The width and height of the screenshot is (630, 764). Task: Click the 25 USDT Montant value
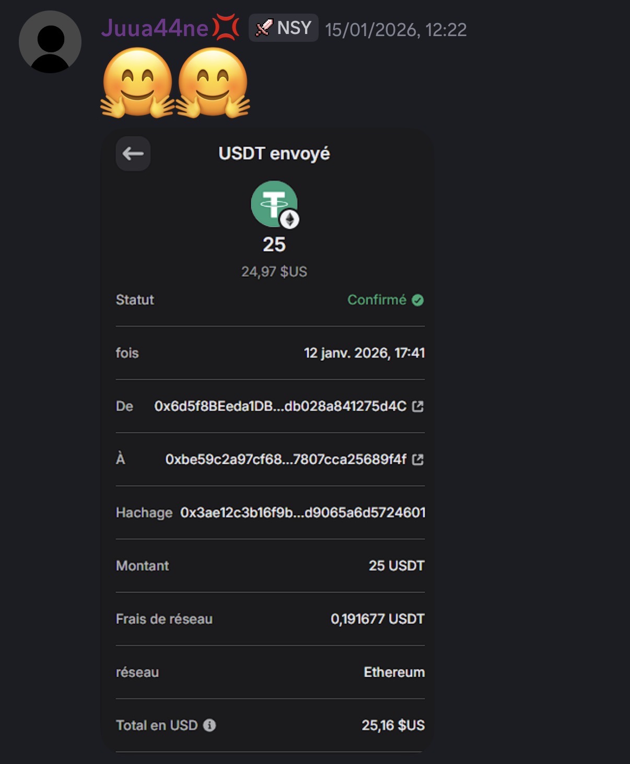[396, 566]
